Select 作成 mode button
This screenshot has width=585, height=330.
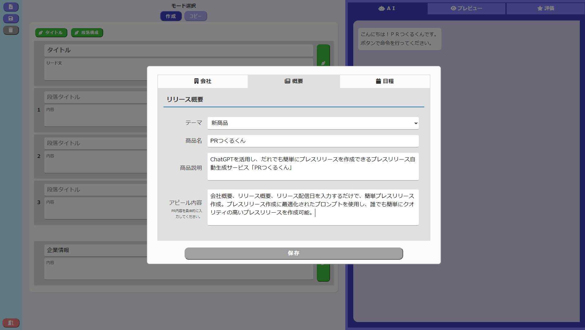(x=171, y=16)
